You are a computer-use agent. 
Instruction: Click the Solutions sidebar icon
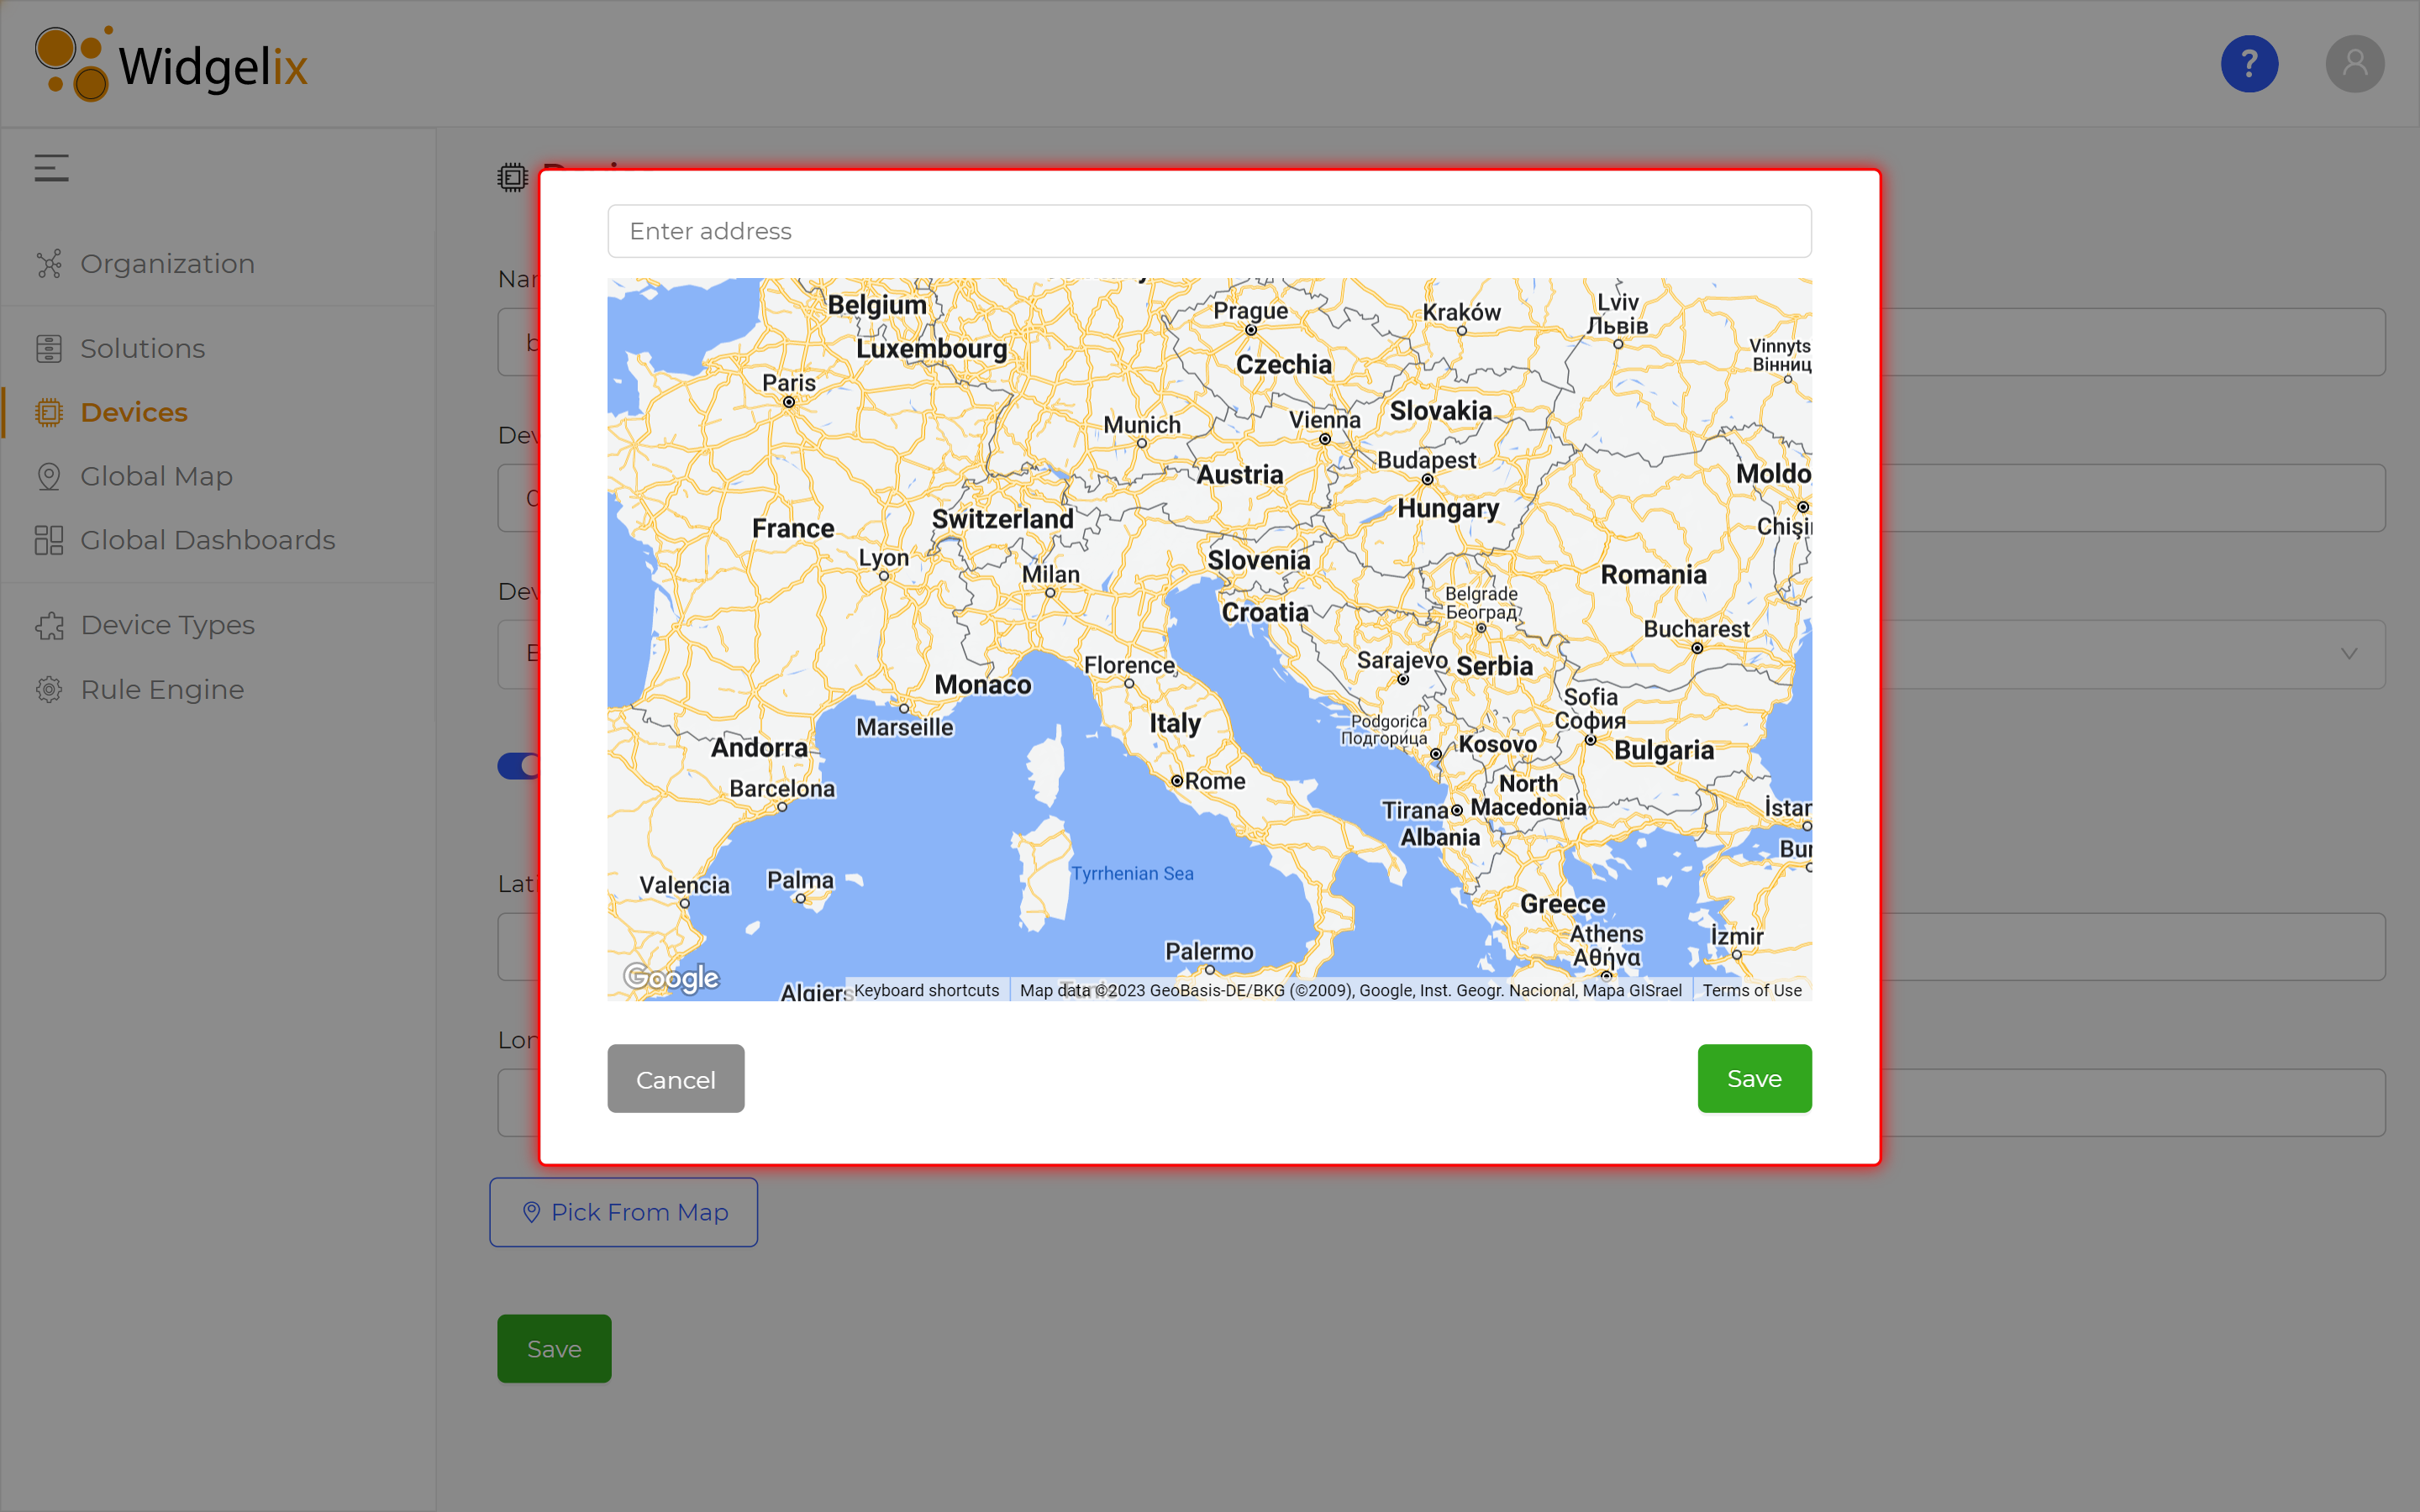(x=49, y=349)
